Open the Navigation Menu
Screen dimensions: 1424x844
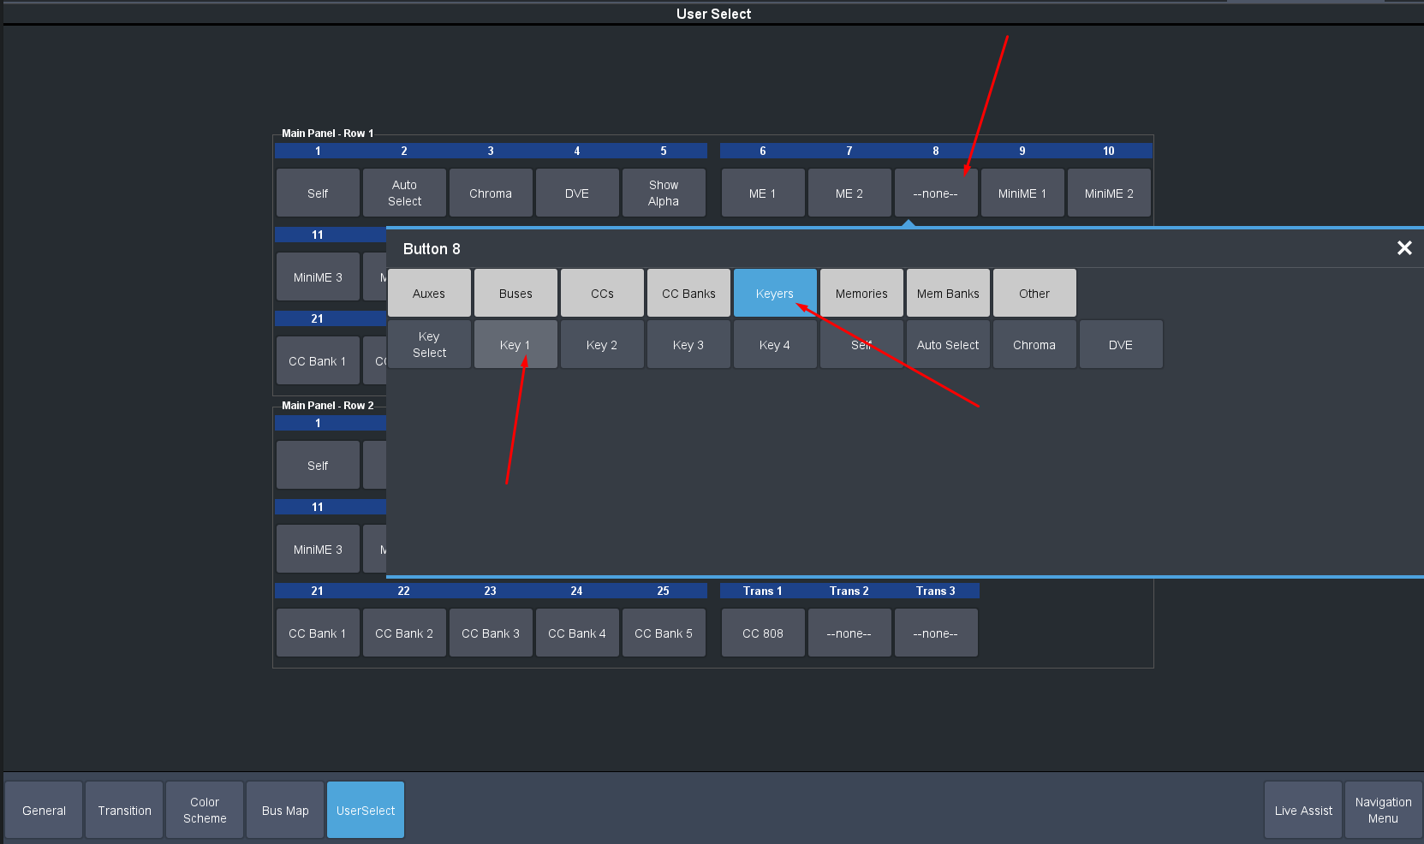click(1383, 811)
